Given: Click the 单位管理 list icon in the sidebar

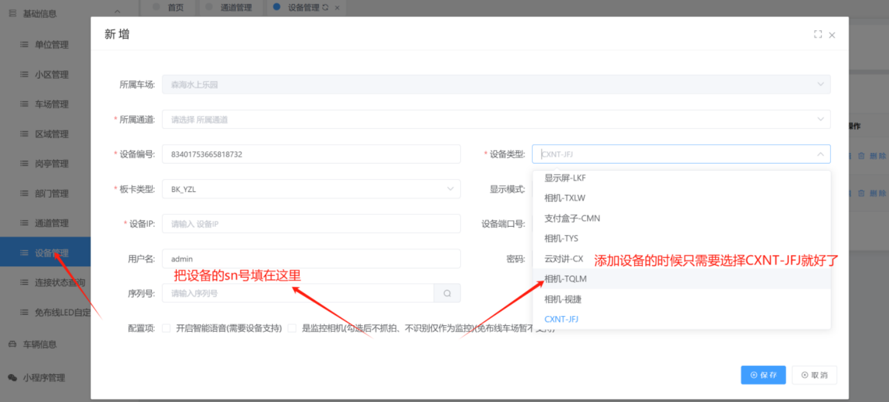Looking at the screenshot, I should coord(24,44).
